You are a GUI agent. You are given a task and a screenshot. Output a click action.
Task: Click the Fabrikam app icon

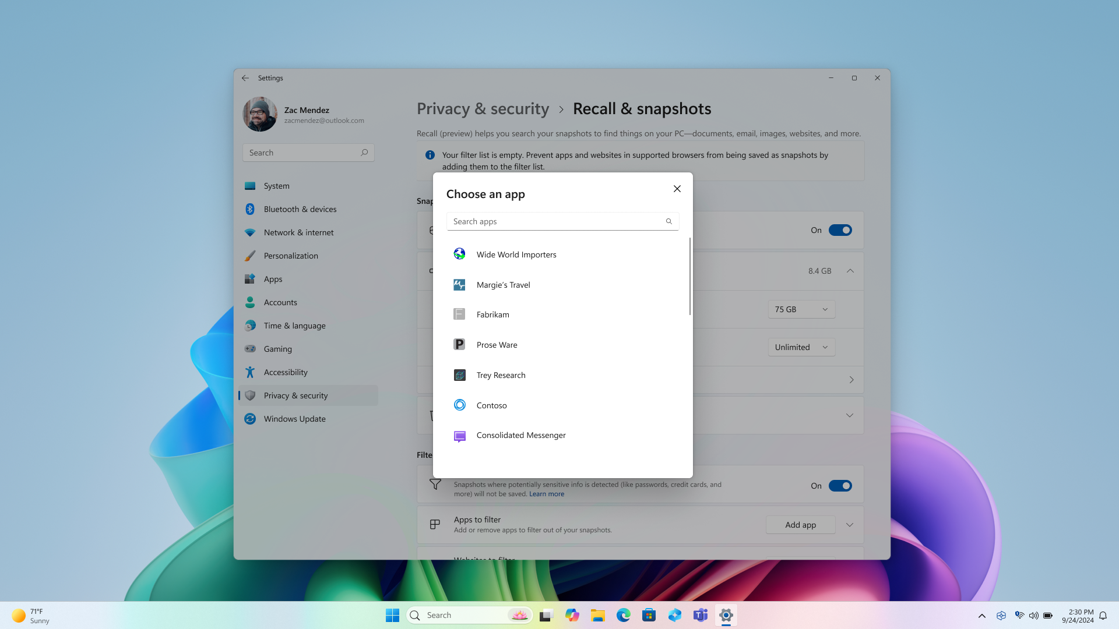[x=459, y=314]
